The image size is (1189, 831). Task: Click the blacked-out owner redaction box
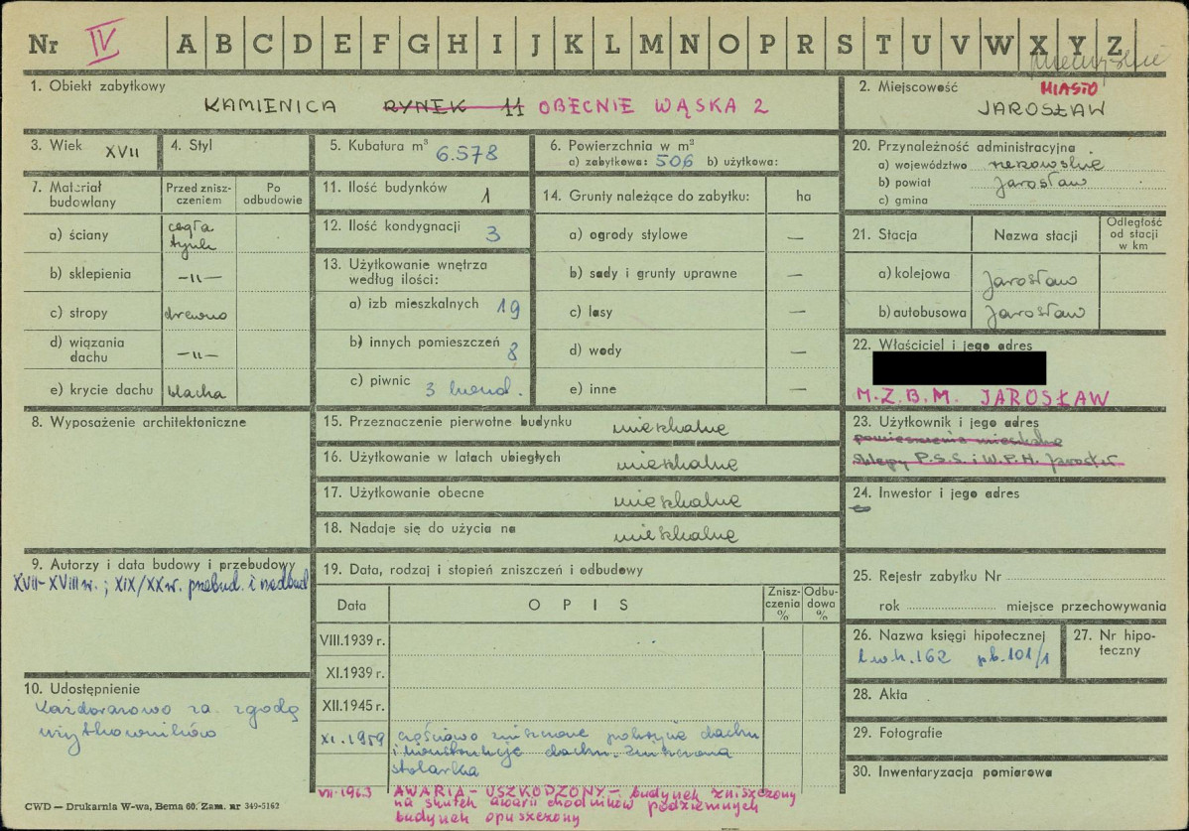pos(959,368)
